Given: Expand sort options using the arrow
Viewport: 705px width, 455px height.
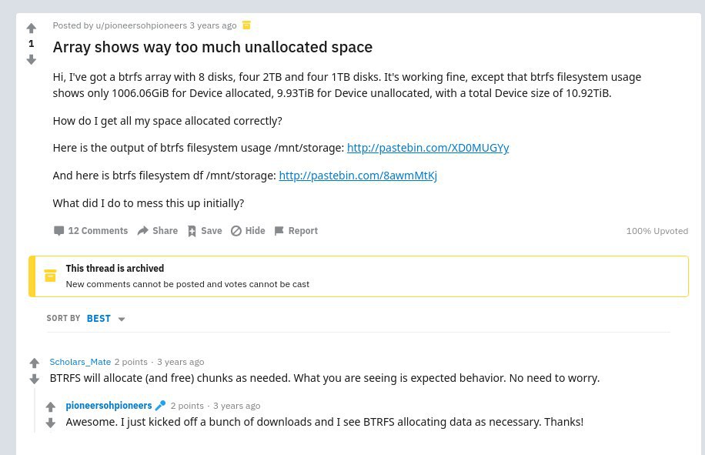Looking at the screenshot, I should tap(122, 319).
